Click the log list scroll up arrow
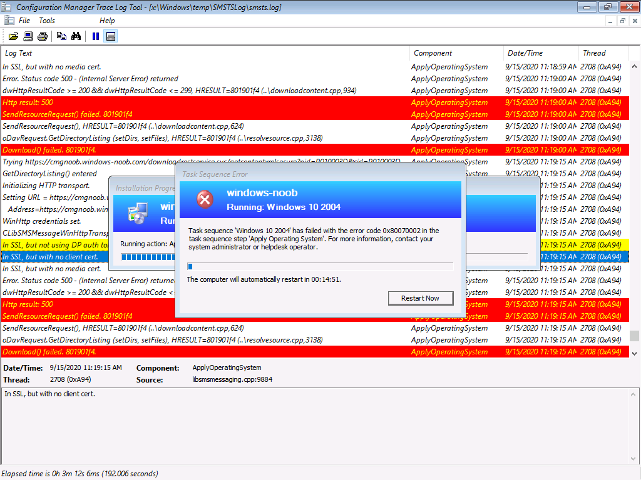The width and height of the screenshot is (641, 480). (x=635, y=66)
